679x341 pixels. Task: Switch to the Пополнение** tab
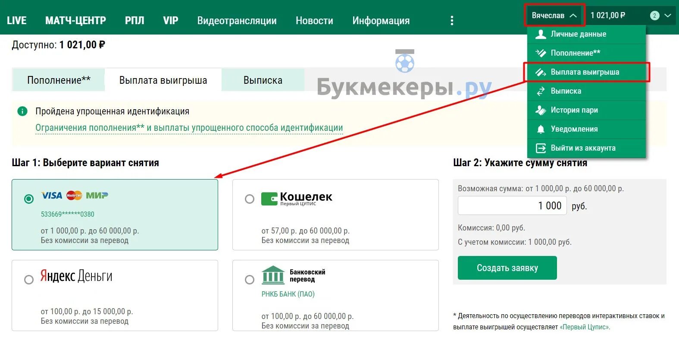point(59,80)
